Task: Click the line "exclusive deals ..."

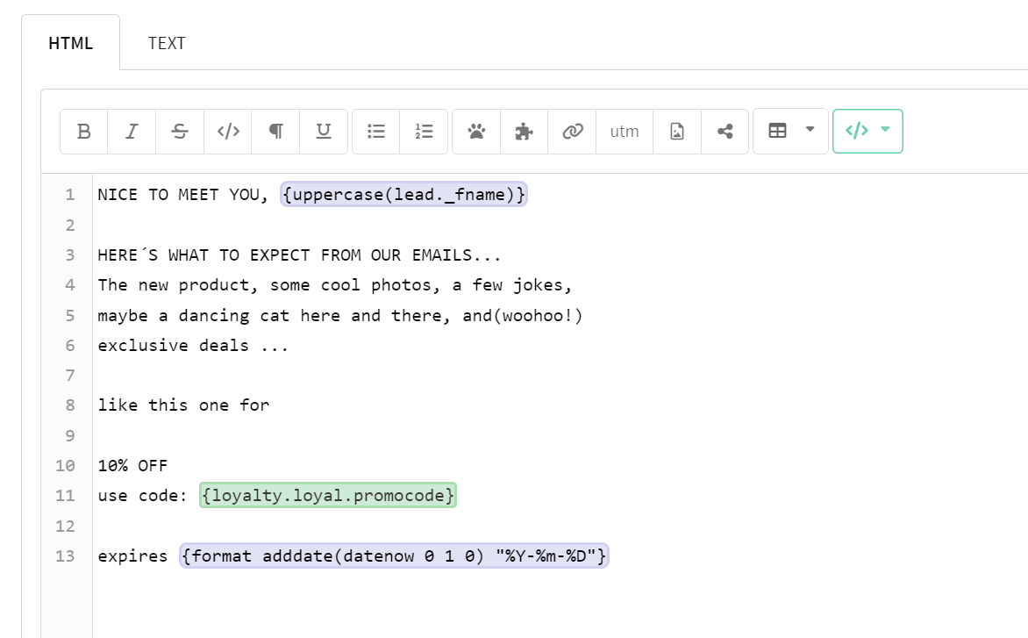Action: 193,346
